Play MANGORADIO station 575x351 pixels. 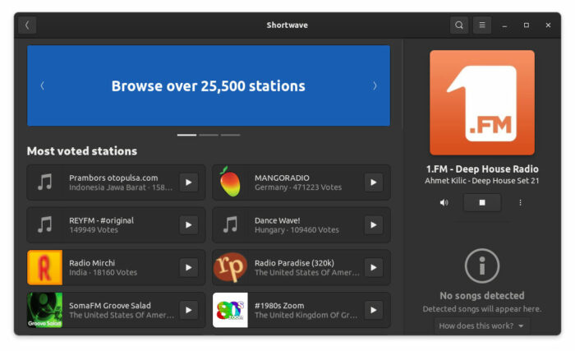pos(373,182)
